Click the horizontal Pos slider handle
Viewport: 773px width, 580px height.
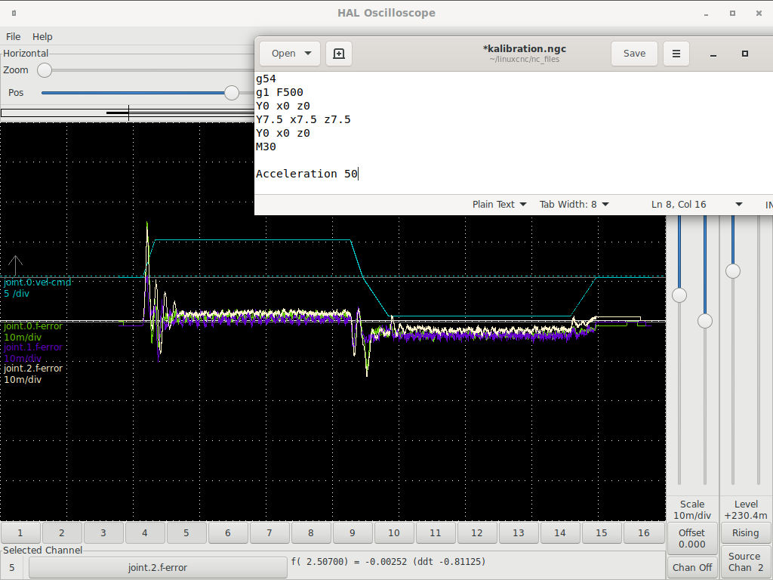(232, 93)
